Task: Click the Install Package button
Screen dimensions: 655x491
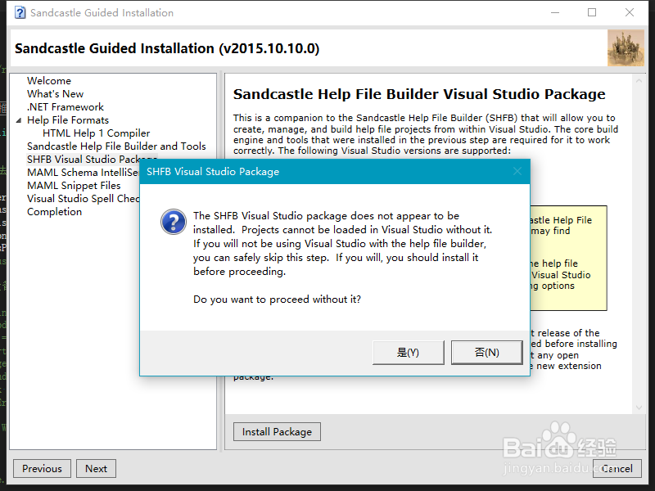Action: coord(277,431)
